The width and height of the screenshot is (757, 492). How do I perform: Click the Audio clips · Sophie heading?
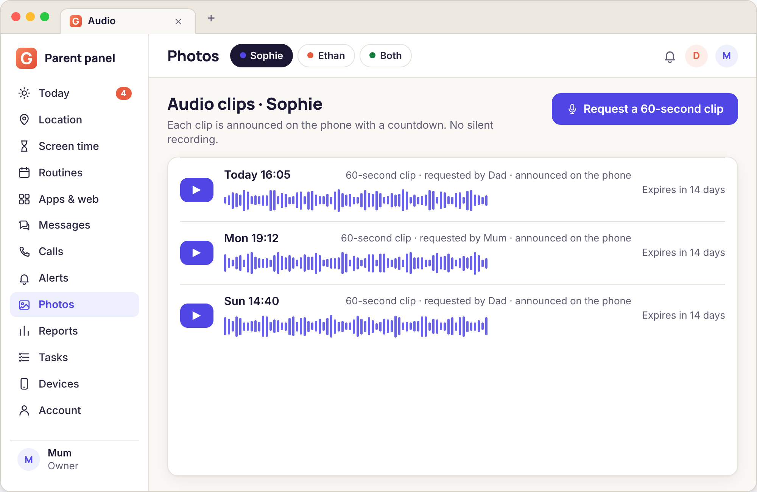[245, 104]
